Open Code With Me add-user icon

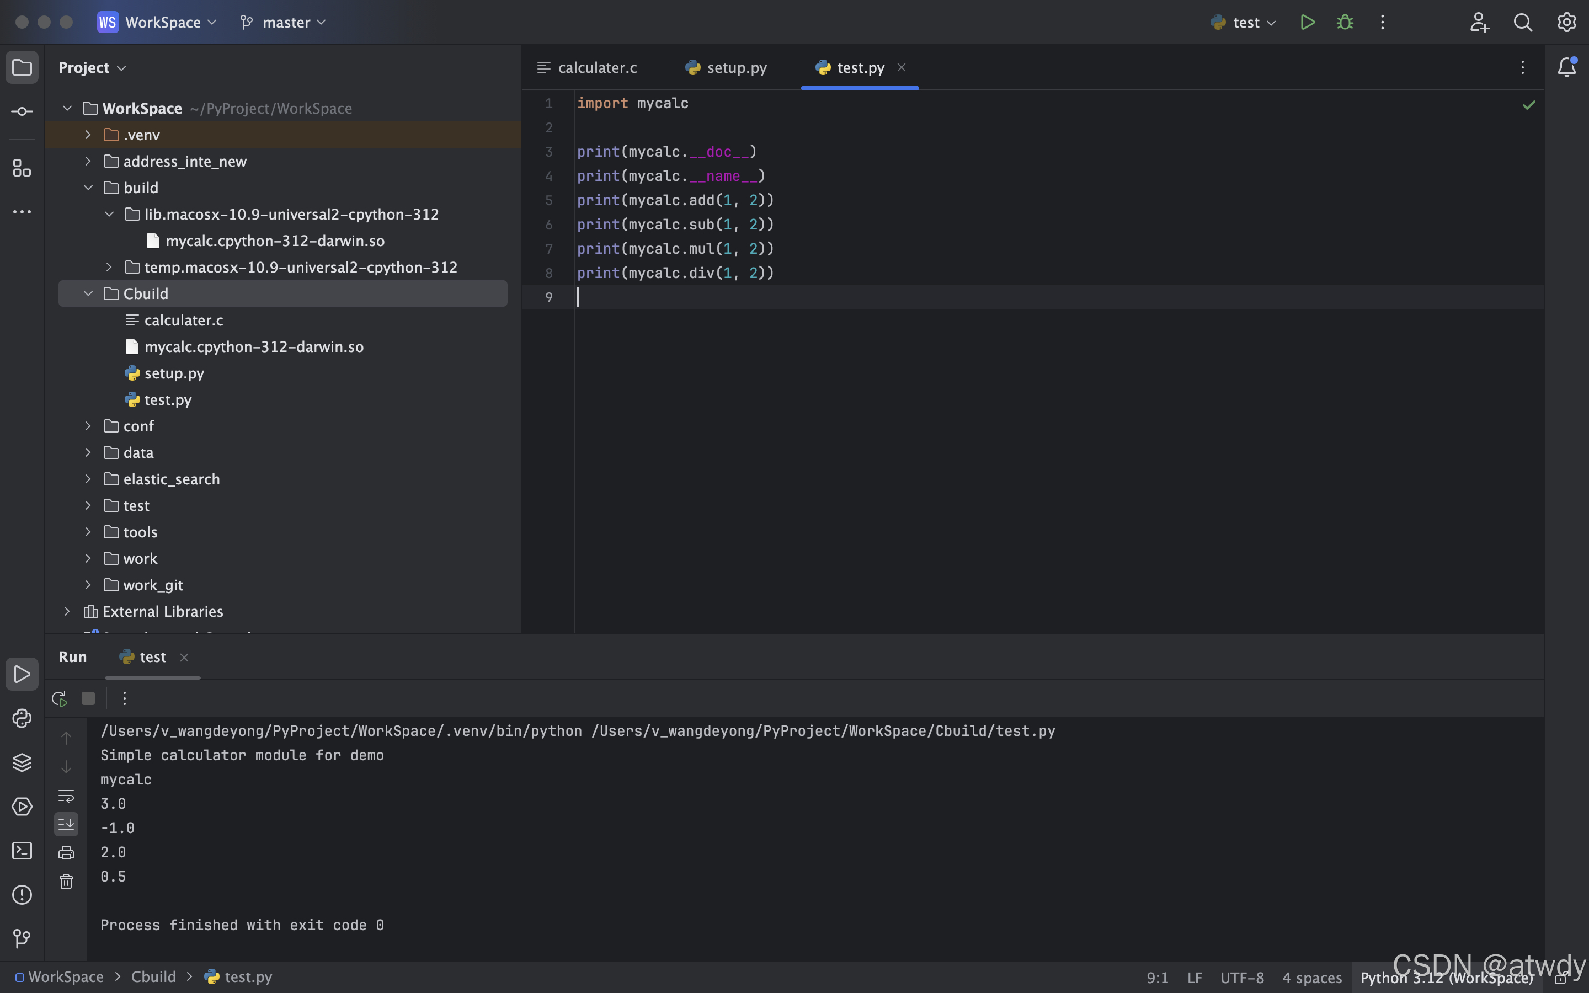coord(1479,22)
